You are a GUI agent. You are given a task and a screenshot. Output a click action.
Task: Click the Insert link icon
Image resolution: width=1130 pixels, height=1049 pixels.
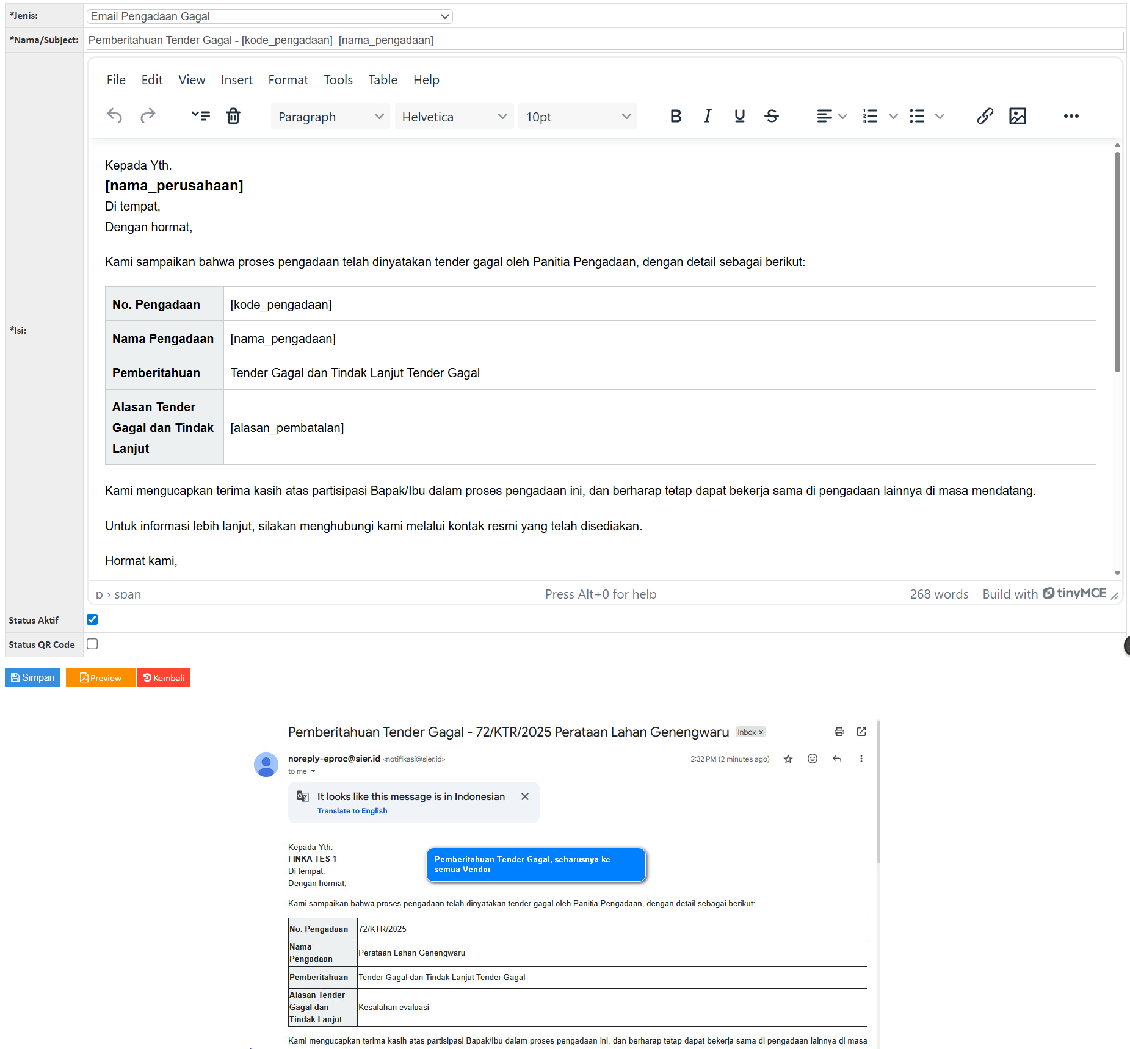985,116
